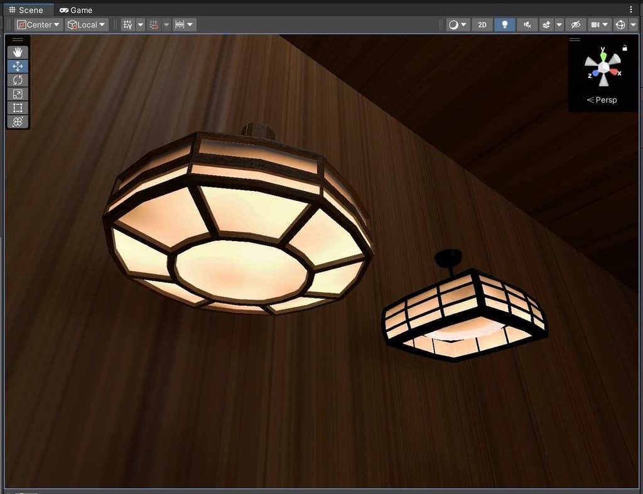
Task: Open grid snapping options arrow
Action: 166,24
